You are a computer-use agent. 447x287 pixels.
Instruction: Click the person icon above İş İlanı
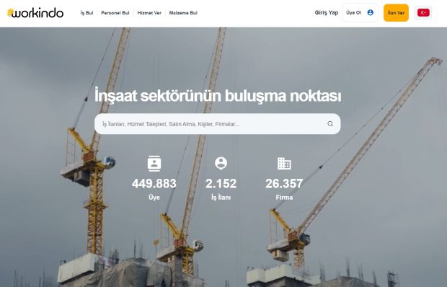[x=221, y=163]
